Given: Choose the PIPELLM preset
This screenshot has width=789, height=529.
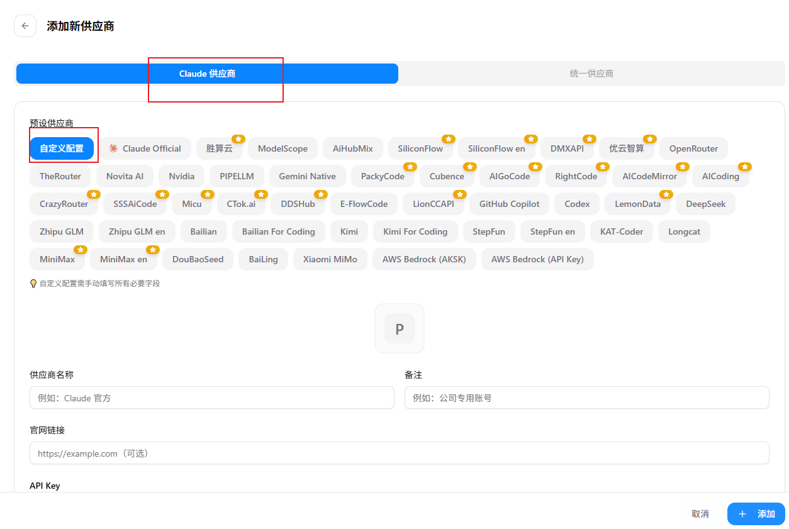Looking at the screenshot, I should [x=237, y=176].
